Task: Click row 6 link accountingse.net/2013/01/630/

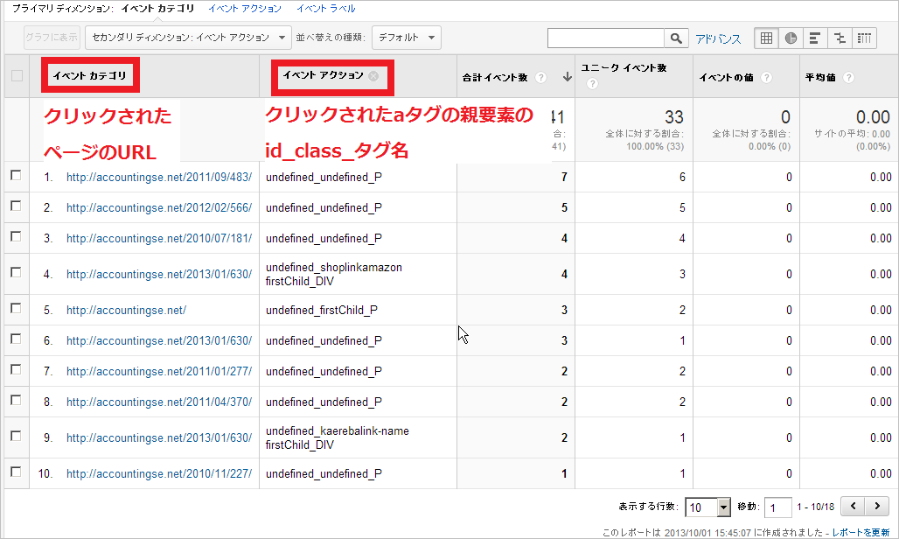Action: 159,340
